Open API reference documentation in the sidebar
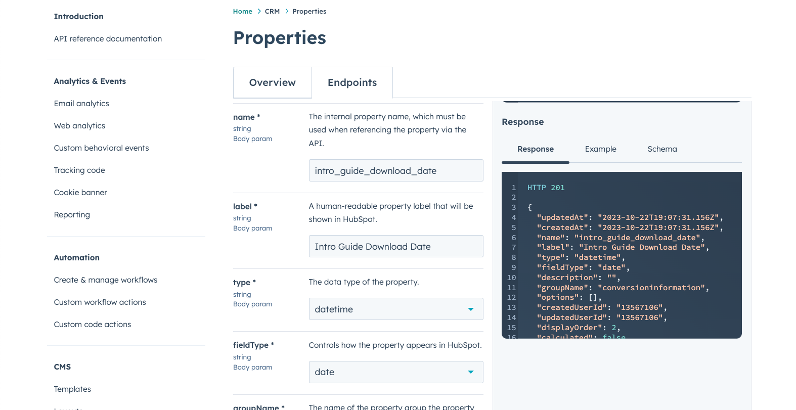This screenshot has height=410, width=796. (108, 39)
